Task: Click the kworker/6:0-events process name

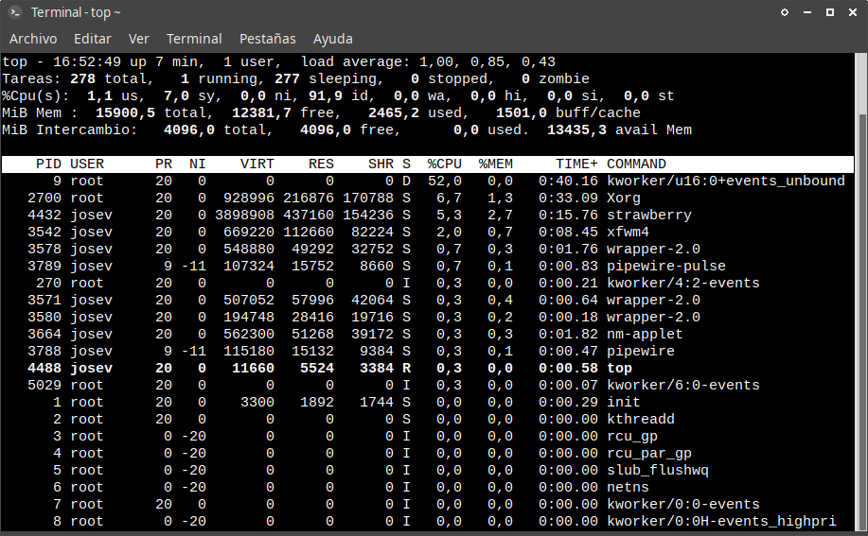Action: [x=683, y=385]
